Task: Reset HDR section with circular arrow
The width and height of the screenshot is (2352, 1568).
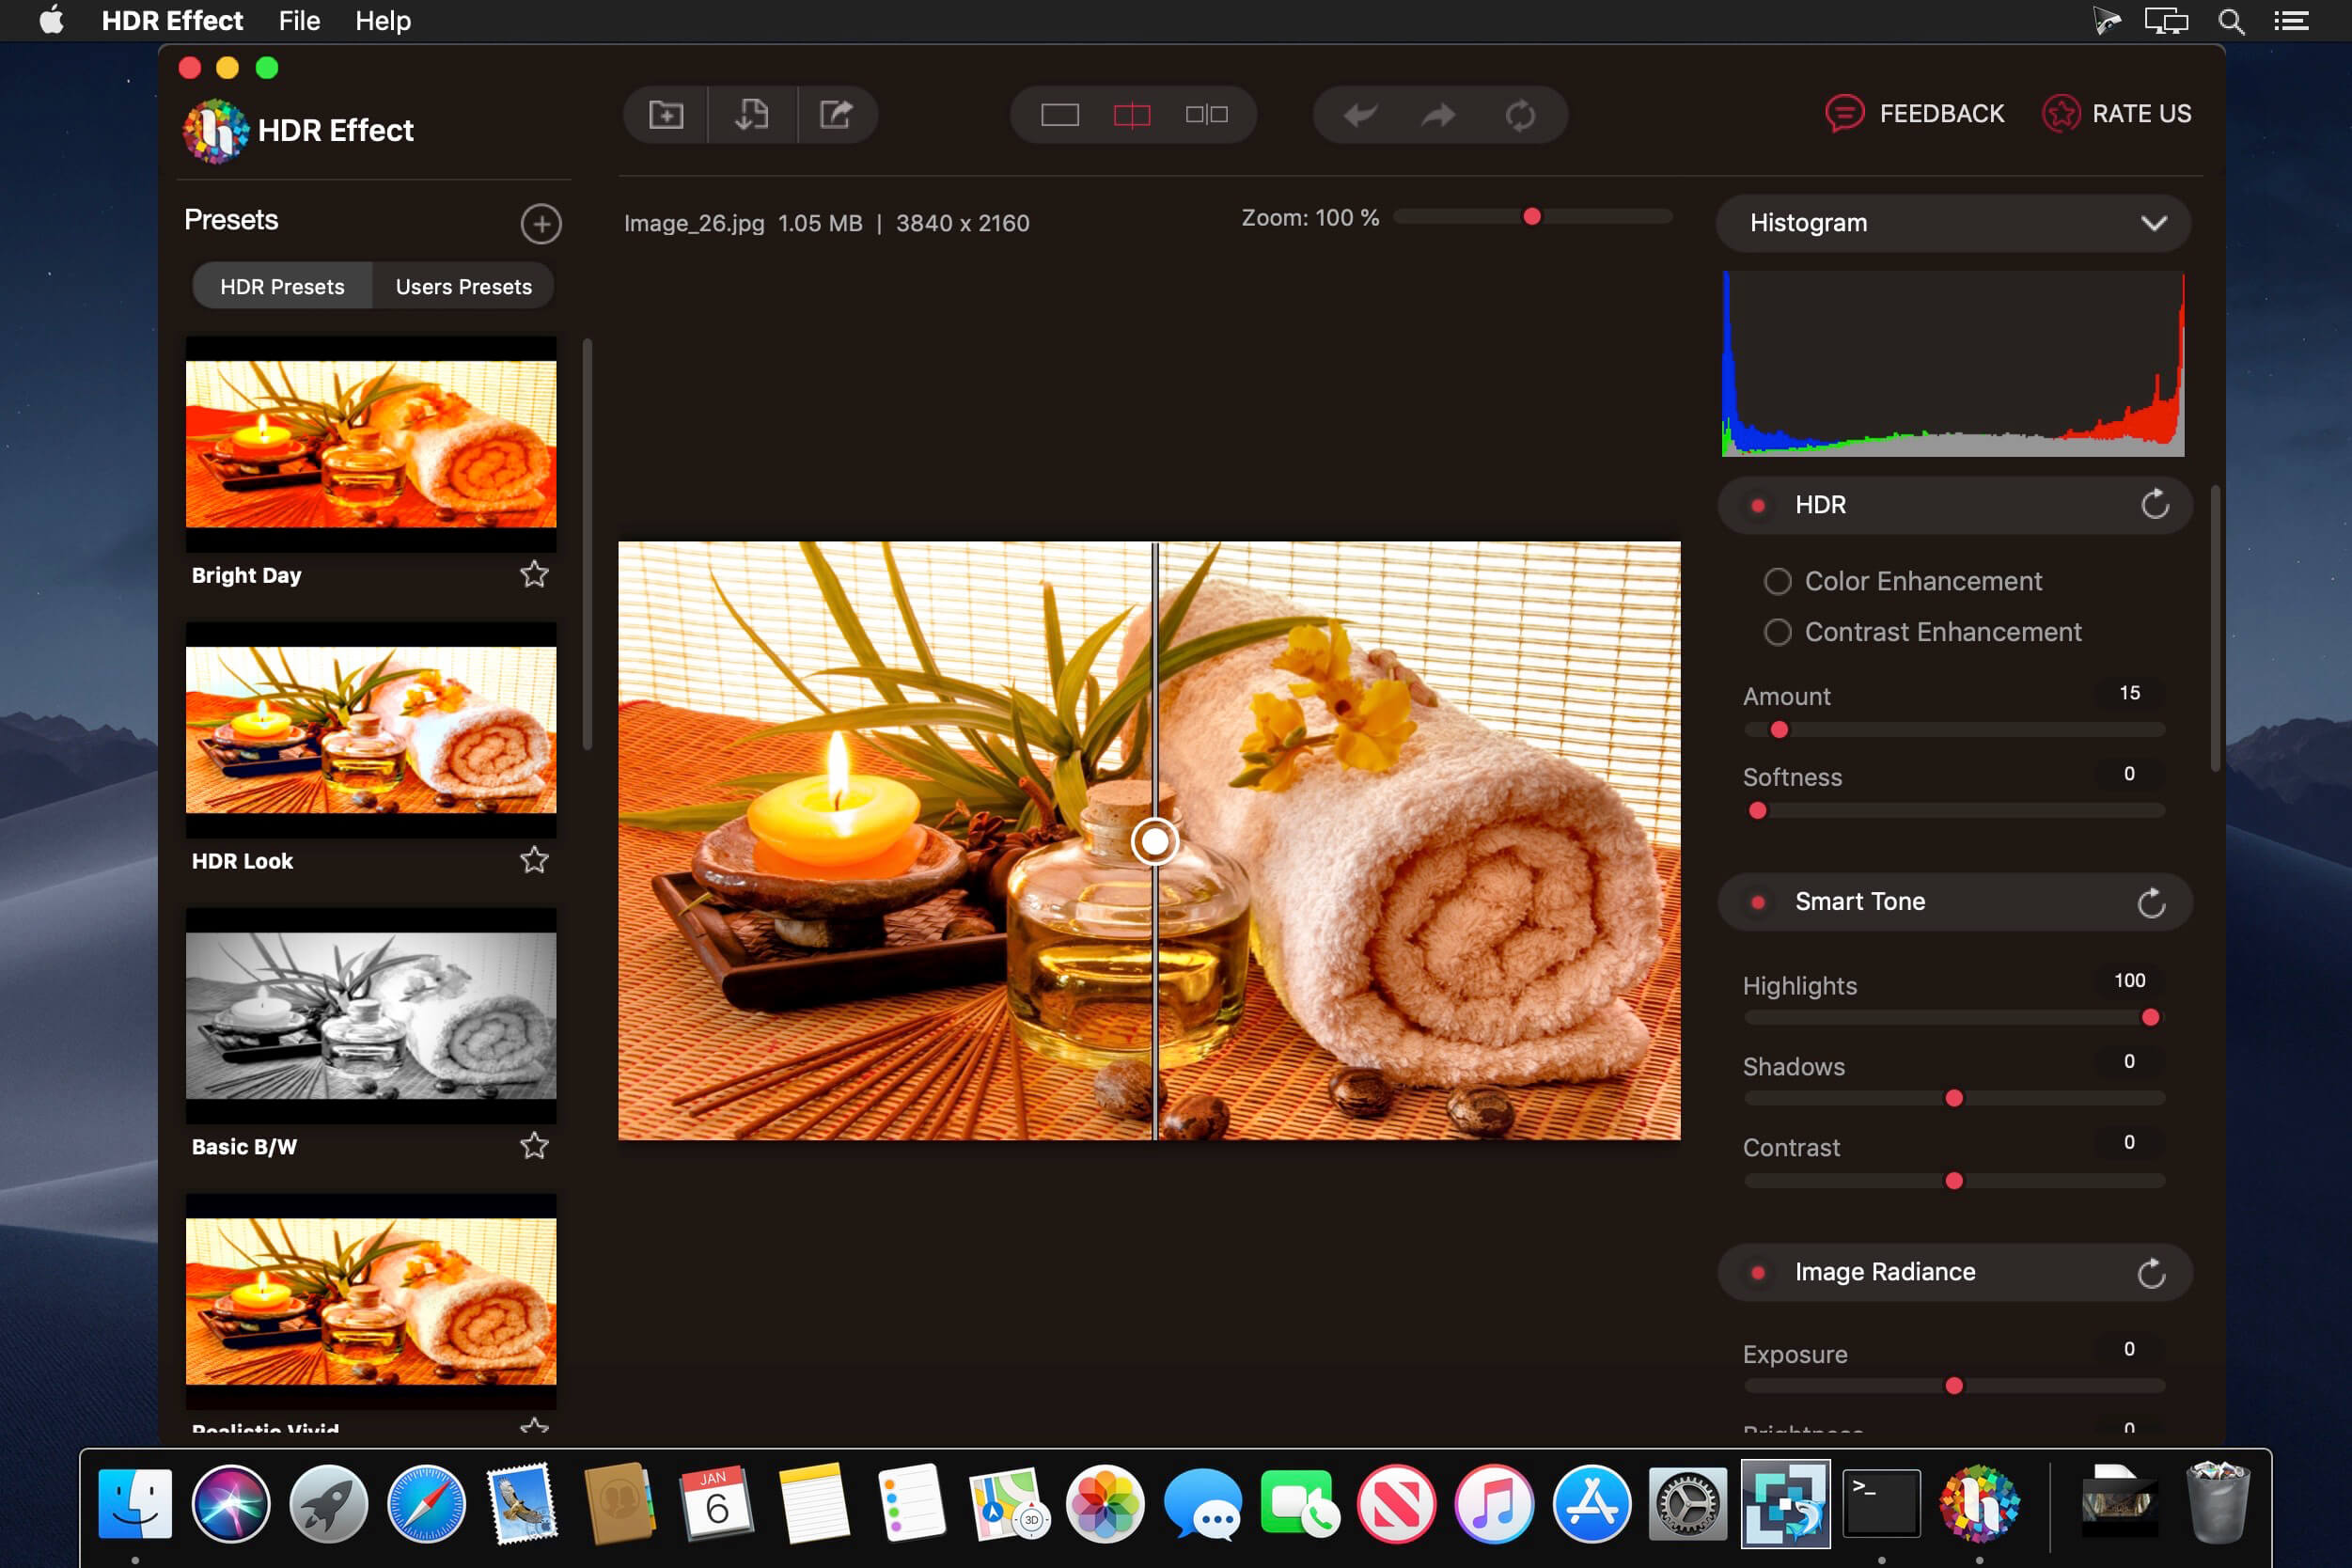Action: pos(2154,505)
